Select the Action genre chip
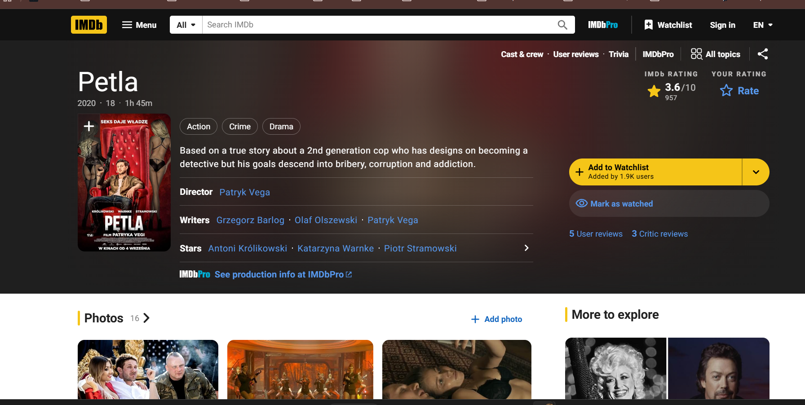The height and width of the screenshot is (405, 805). pos(199,127)
